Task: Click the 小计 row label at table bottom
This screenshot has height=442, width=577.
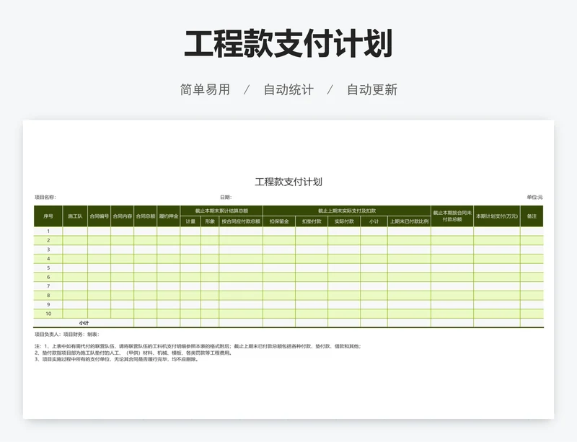Action: tap(84, 323)
